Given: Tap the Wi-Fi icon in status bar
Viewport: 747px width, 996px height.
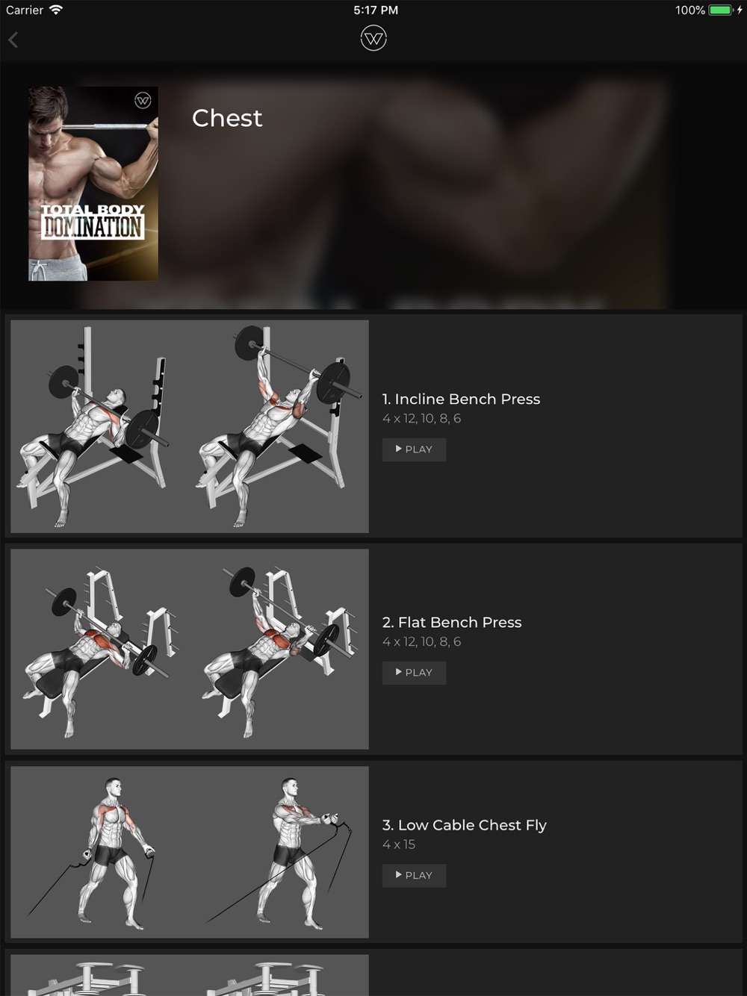Looking at the screenshot, I should (56, 10).
